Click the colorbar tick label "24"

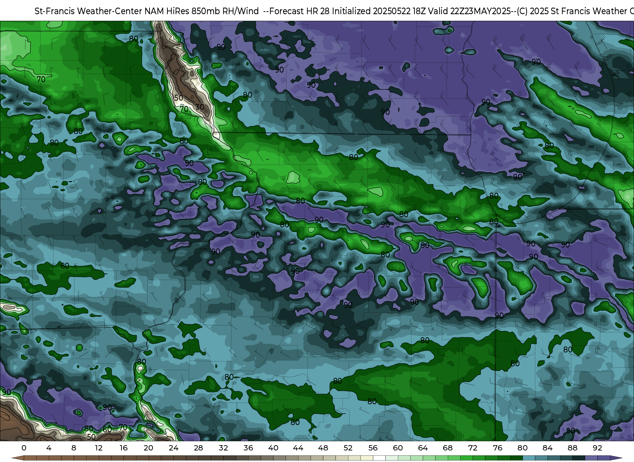coord(173,448)
